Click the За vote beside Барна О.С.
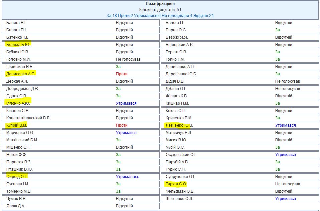Viewport: 320px width, 211px height. coord(277,30)
